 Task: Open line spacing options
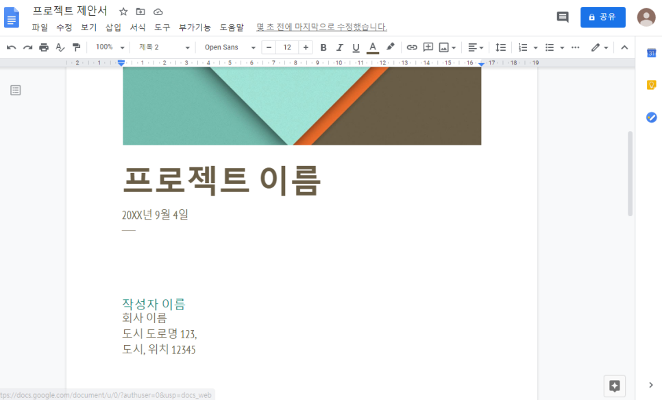point(500,47)
